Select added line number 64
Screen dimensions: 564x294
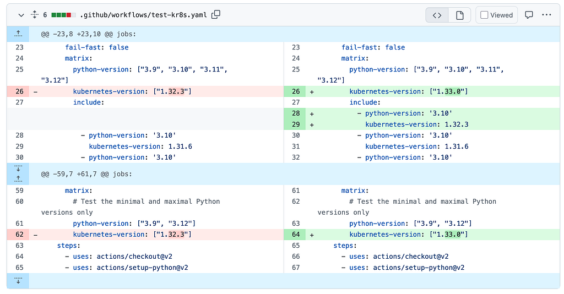(296, 235)
